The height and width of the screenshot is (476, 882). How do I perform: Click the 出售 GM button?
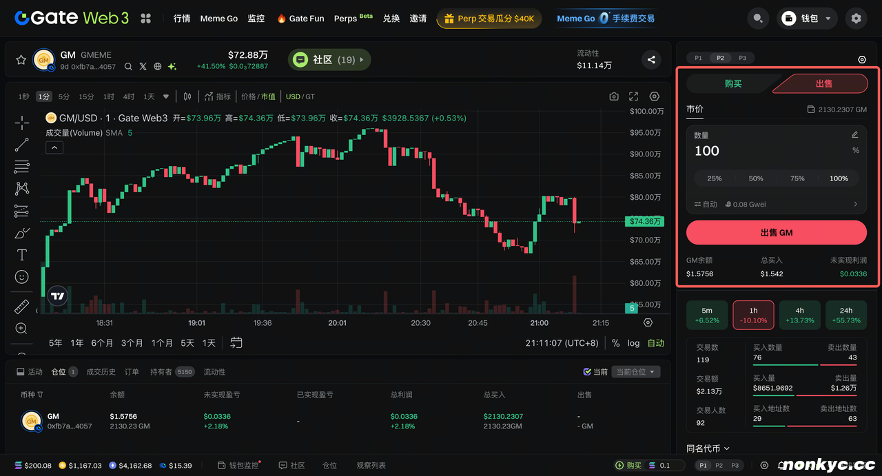point(777,233)
